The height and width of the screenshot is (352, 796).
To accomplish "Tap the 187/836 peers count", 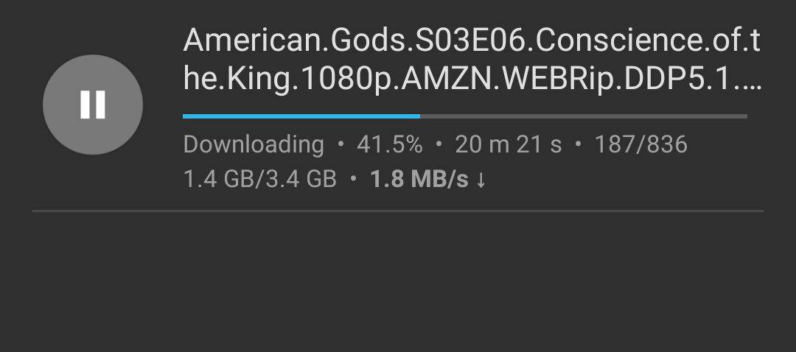I will click(641, 144).
